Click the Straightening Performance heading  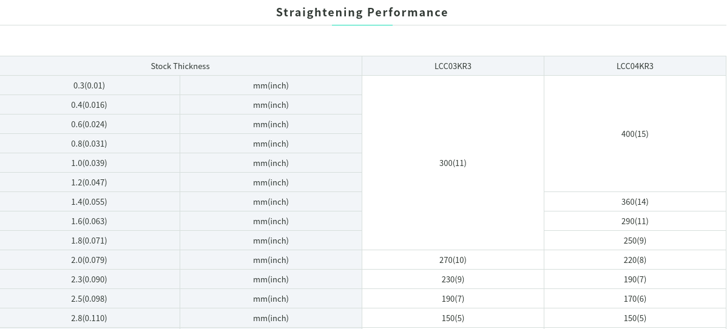(362, 12)
